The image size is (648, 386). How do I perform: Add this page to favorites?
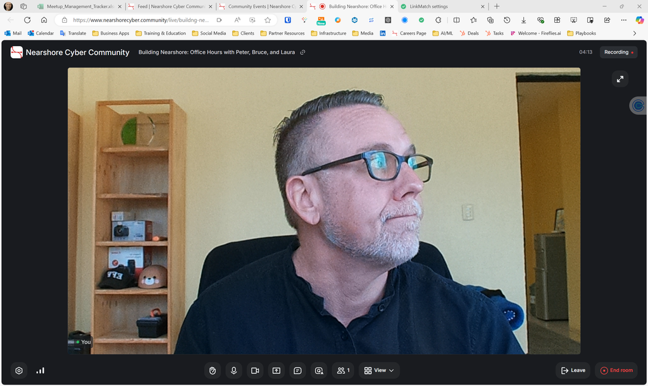coord(268,20)
